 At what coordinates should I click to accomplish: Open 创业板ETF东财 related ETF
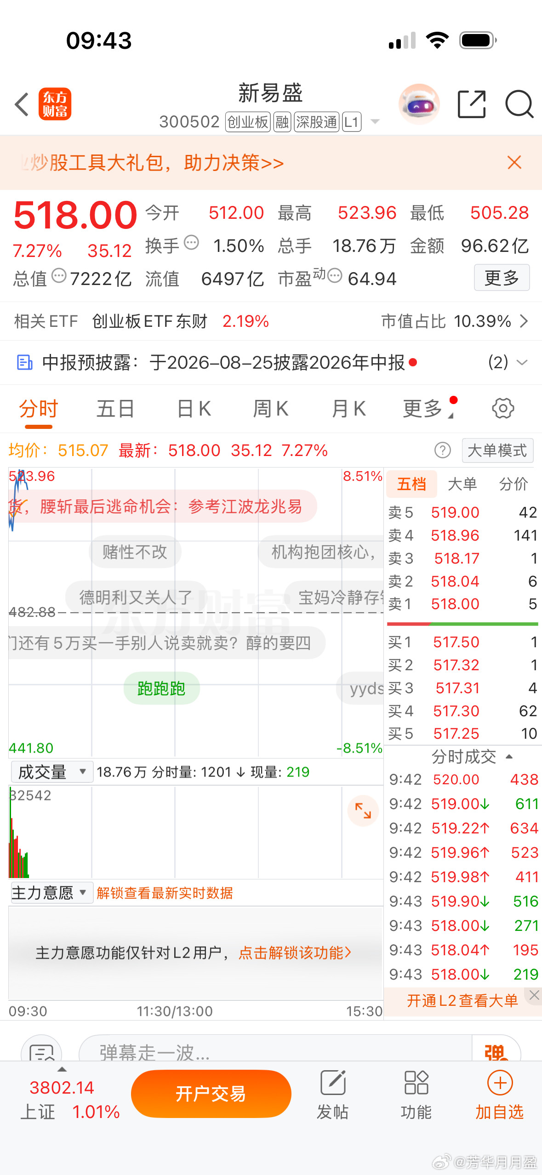(x=150, y=321)
